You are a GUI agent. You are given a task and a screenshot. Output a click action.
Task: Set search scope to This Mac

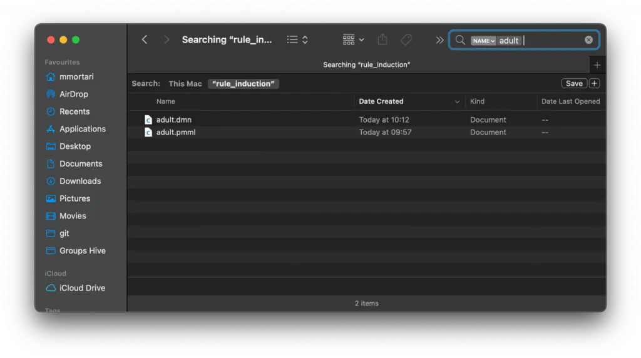coord(185,84)
